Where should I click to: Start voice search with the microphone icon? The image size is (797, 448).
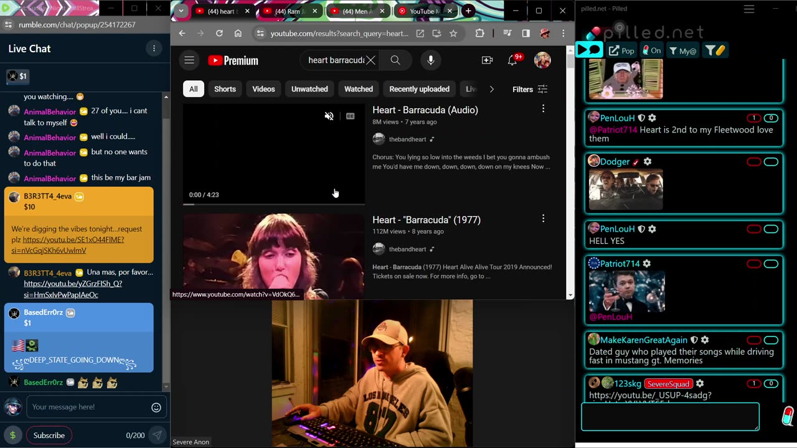point(430,60)
